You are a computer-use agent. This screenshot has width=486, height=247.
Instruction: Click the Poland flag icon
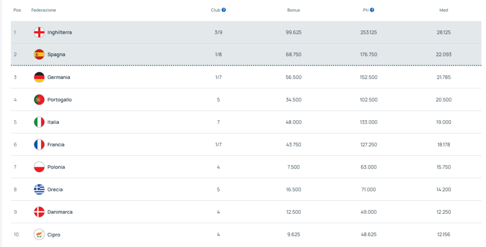pyautogui.click(x=39, y=167)
